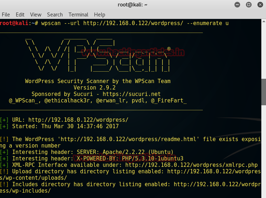The height and width of the screenshot is (198, 266).
Task: Click the '--enumerate u' option text
Action: pos(208,23)
